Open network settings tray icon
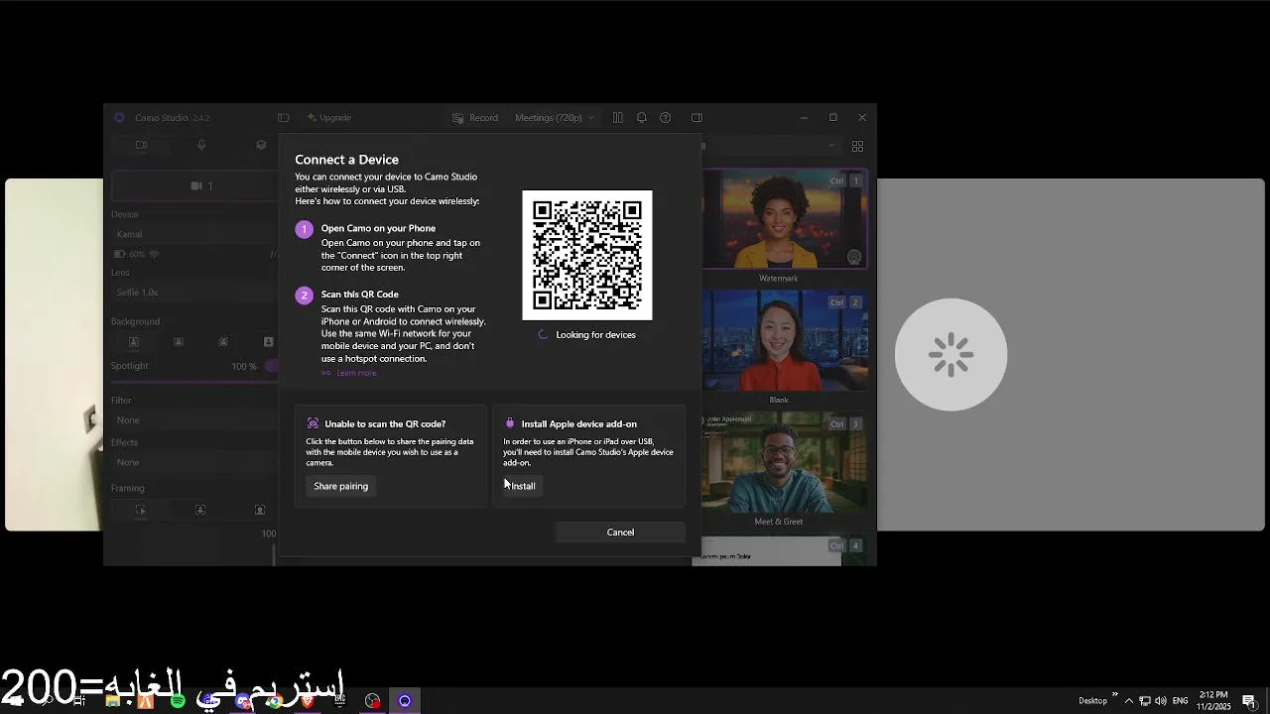Viewport: 1270px width, 714px height. coord(1144,701)
